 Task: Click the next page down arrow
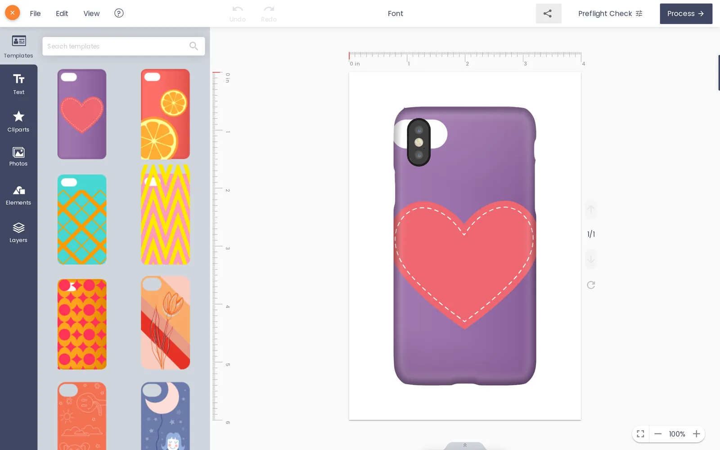coord(591,260)
